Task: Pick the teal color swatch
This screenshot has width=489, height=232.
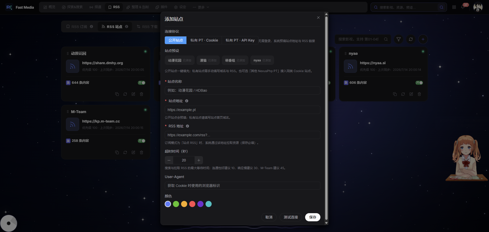Action: (209, 204)
